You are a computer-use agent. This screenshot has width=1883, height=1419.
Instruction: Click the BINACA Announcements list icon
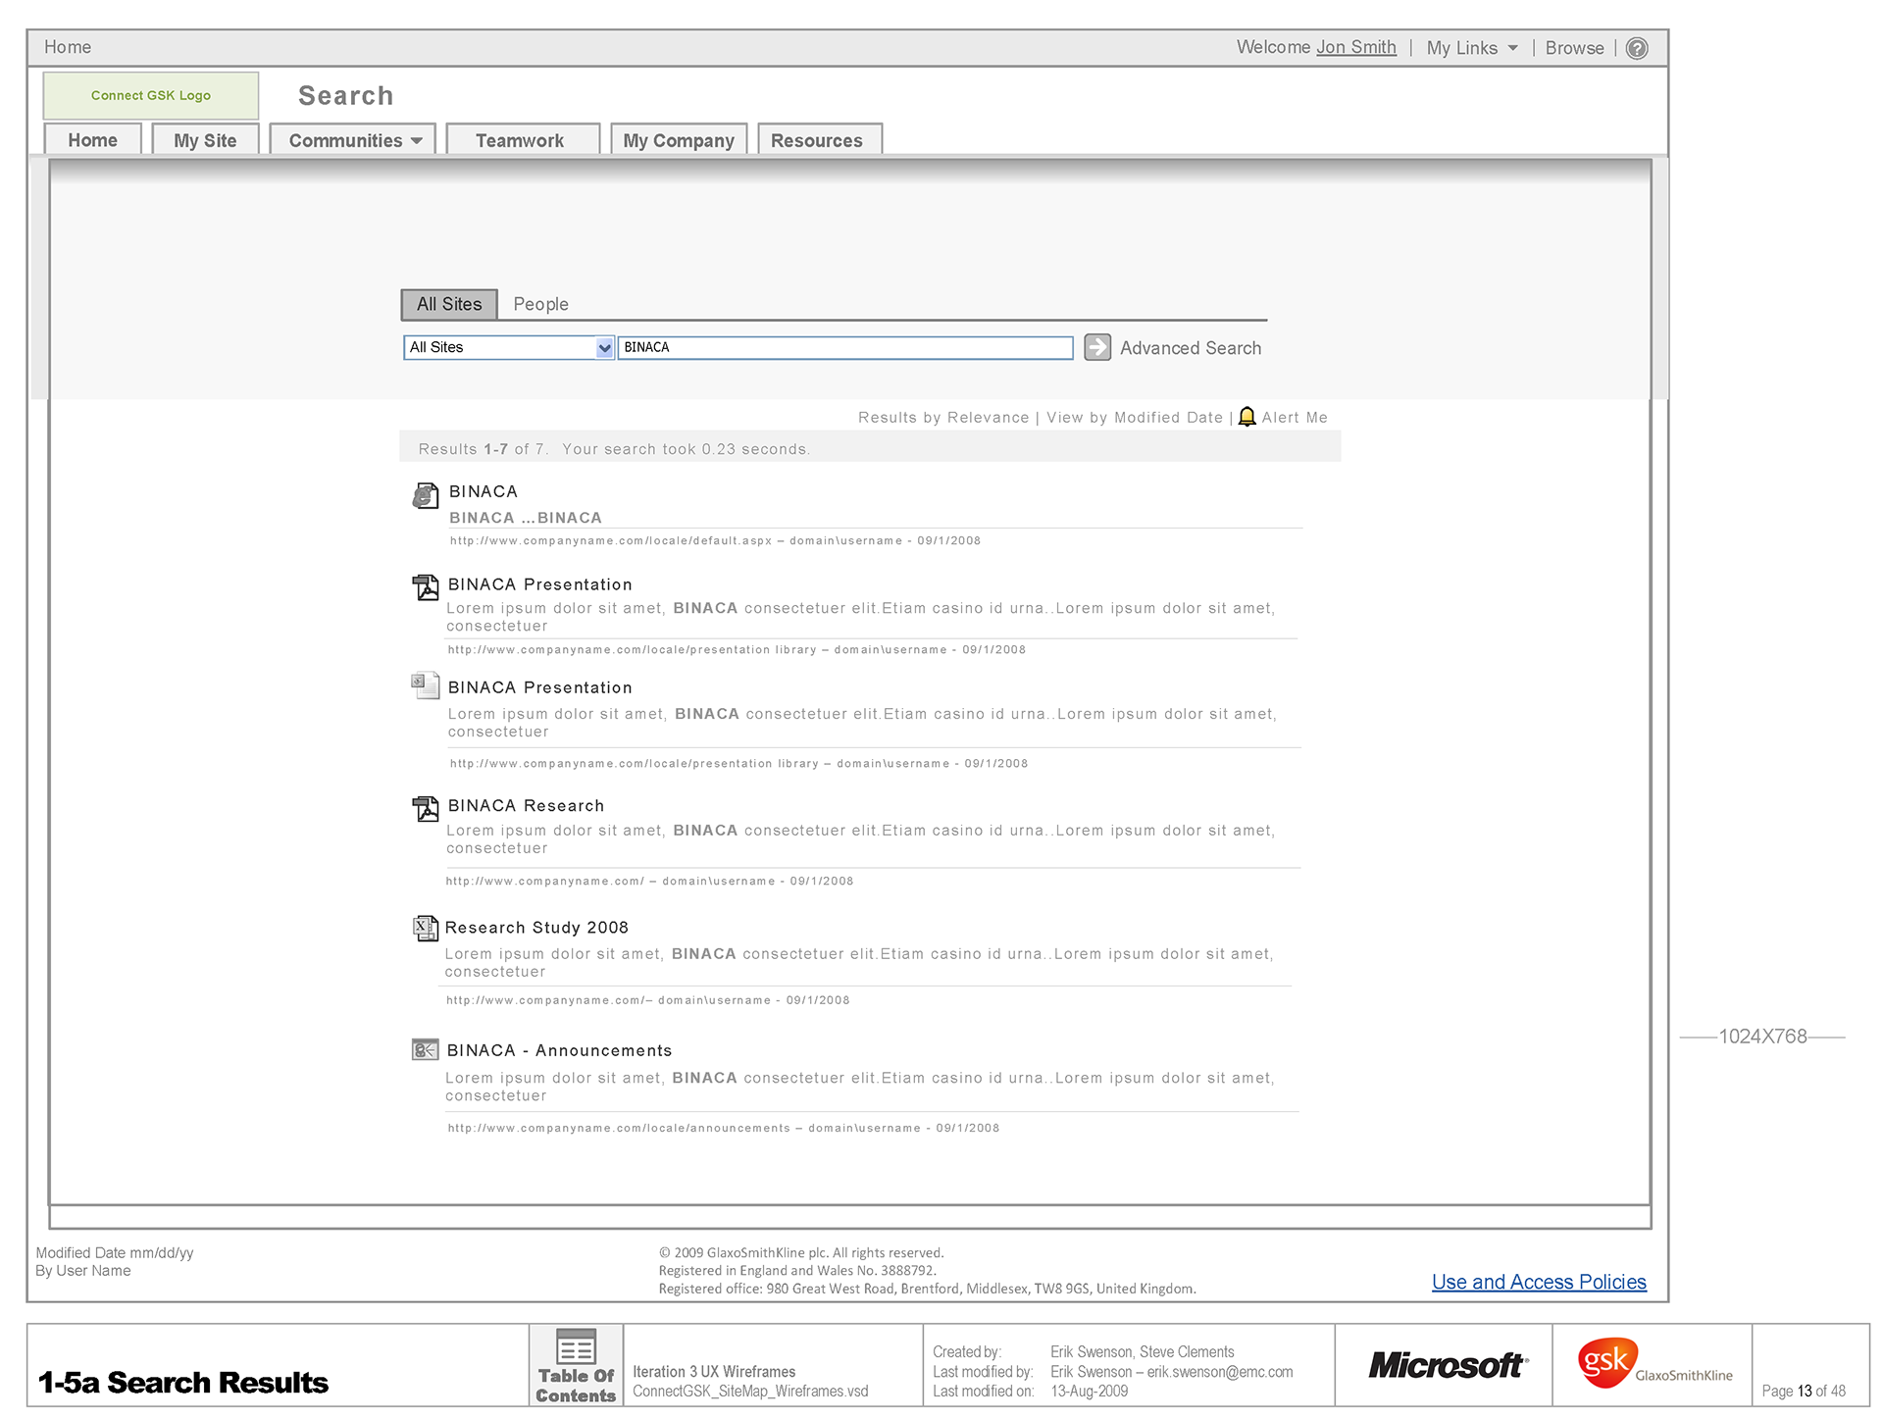click(425, 1050)
